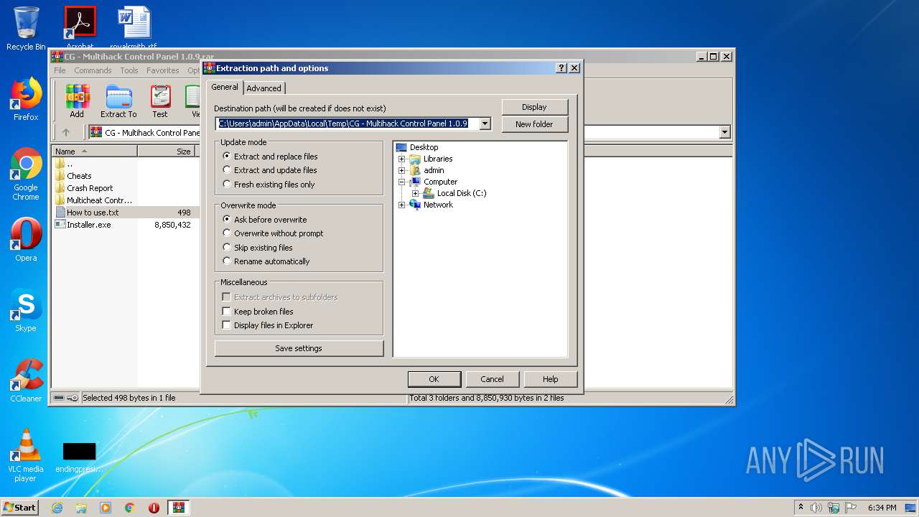This screenshot has width=919, height=517.
Task: Click the Opera taskbar icon
Action: [154, 508]
